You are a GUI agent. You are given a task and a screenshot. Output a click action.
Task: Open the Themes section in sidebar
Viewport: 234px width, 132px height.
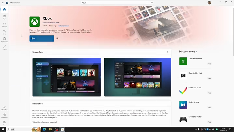click(4, 47)
